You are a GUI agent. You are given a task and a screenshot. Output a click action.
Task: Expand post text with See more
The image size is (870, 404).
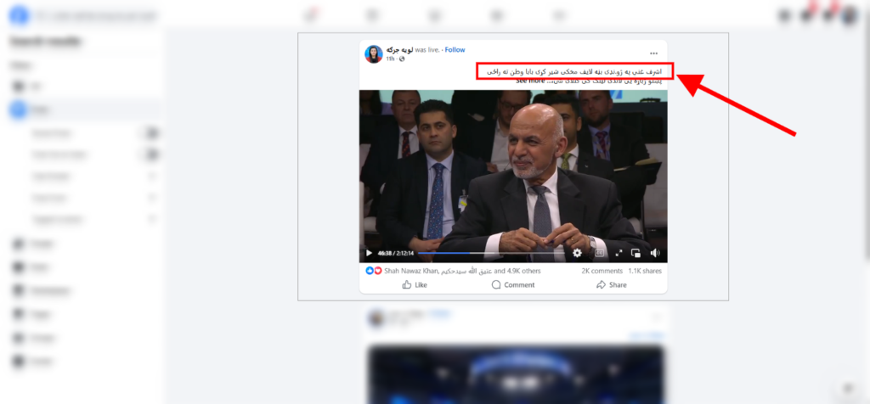pyautogui.click(x=530, y=81)
